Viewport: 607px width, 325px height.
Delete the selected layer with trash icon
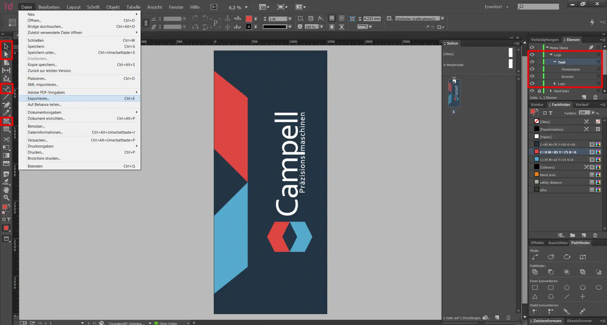(x=595, y=98)
